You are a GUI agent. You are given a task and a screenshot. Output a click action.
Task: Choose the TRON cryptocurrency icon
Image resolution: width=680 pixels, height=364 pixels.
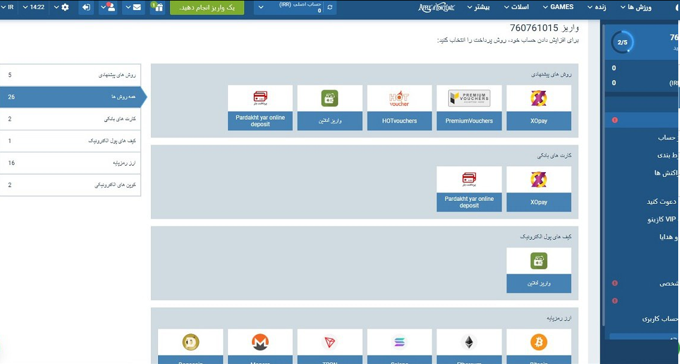(329, 342)
